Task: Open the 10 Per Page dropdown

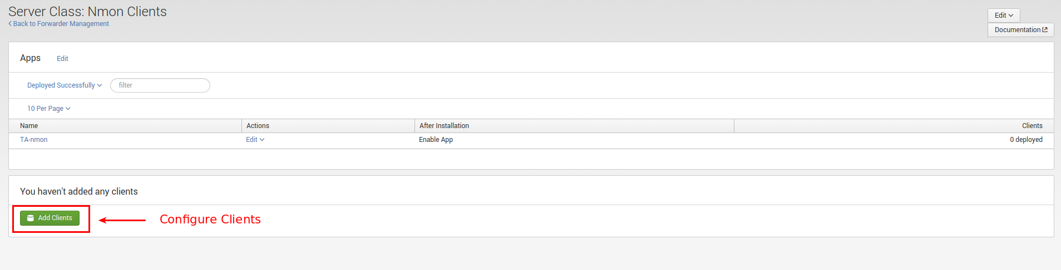Action: point(49,109)
